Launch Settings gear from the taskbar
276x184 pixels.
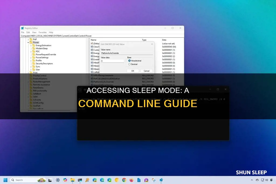click(58, 180)
